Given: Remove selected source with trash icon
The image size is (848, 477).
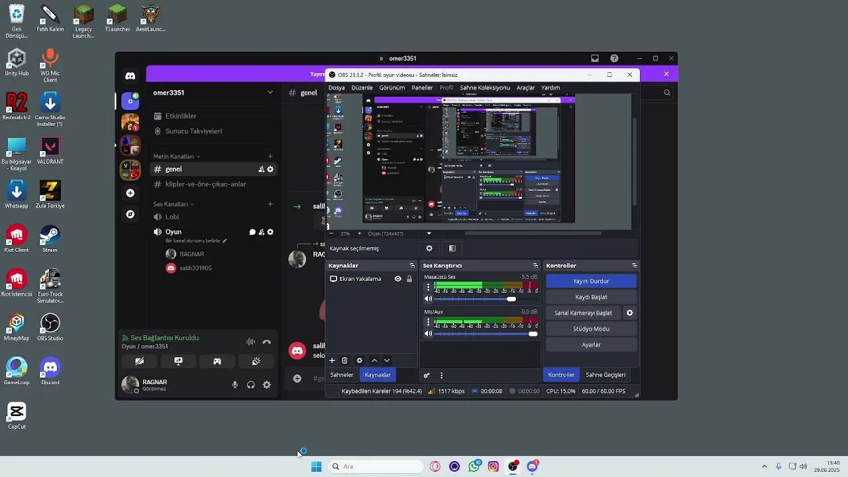Looking at the screenshot, I should click(x=344, y=360).
